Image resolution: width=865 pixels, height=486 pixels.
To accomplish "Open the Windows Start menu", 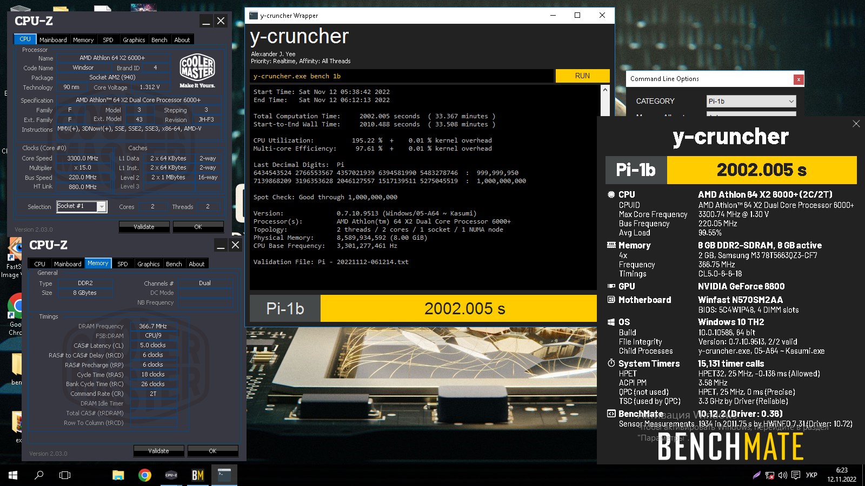I will point(13,475).
